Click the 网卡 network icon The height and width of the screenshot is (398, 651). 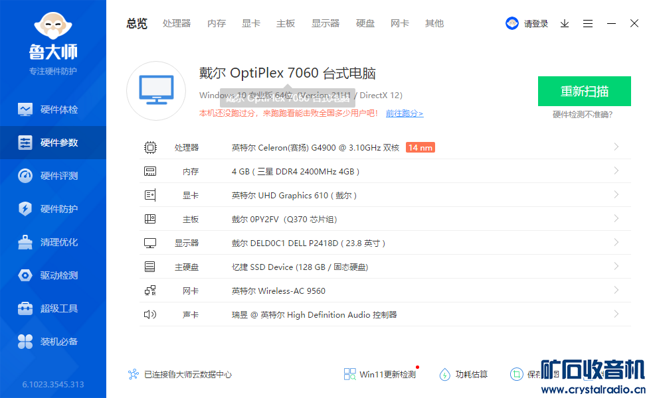pos(150,291)
